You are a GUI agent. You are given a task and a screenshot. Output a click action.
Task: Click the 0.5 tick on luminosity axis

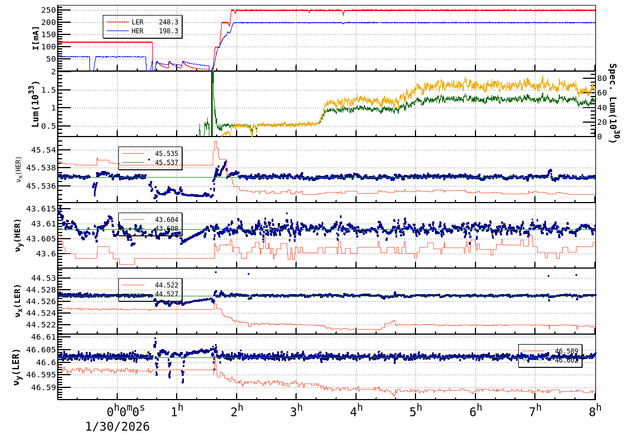pos(49,126)
